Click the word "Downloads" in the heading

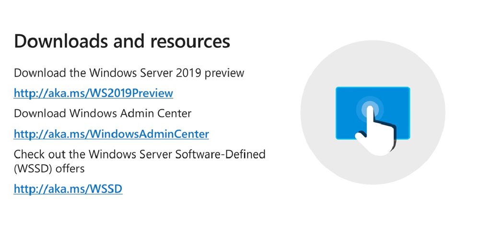(61, 41)
